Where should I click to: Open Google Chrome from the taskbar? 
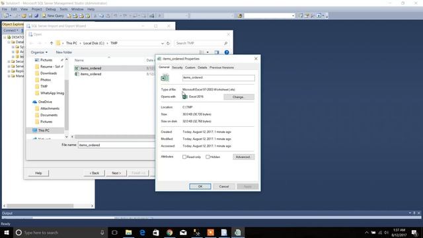pyautogui.click(x=169, y=232)
